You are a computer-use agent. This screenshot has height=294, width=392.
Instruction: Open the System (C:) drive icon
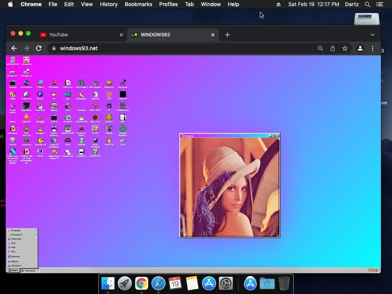tap(13, 73)
